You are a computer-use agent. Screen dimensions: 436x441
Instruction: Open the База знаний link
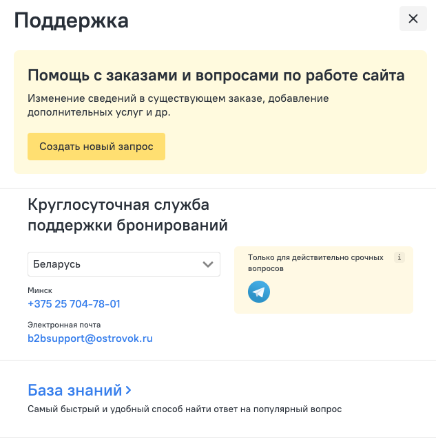[75, 390]
